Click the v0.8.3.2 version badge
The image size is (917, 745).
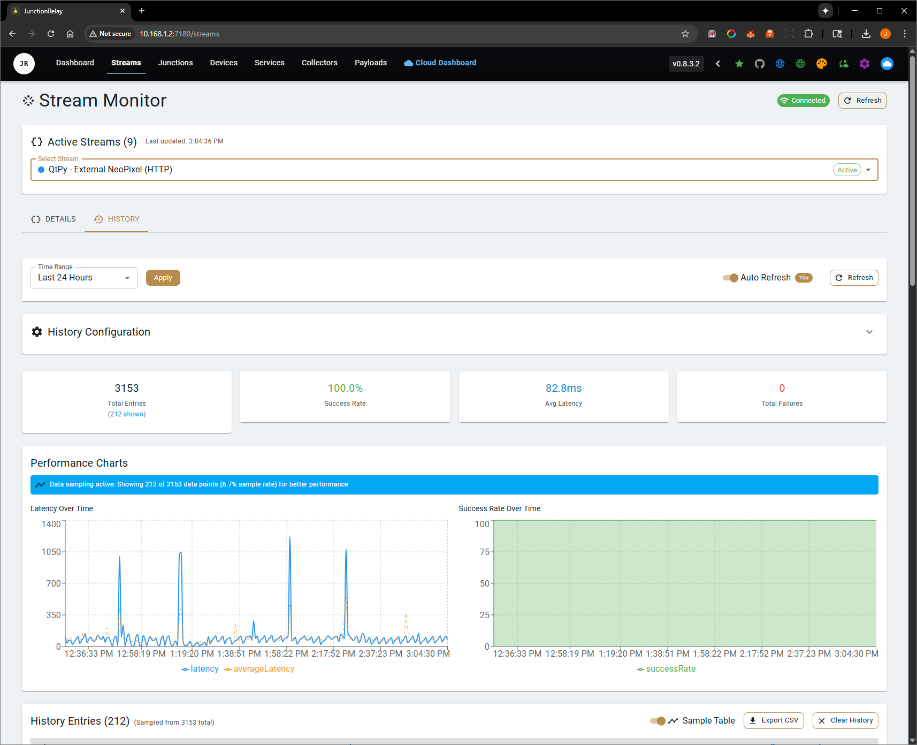686,64
